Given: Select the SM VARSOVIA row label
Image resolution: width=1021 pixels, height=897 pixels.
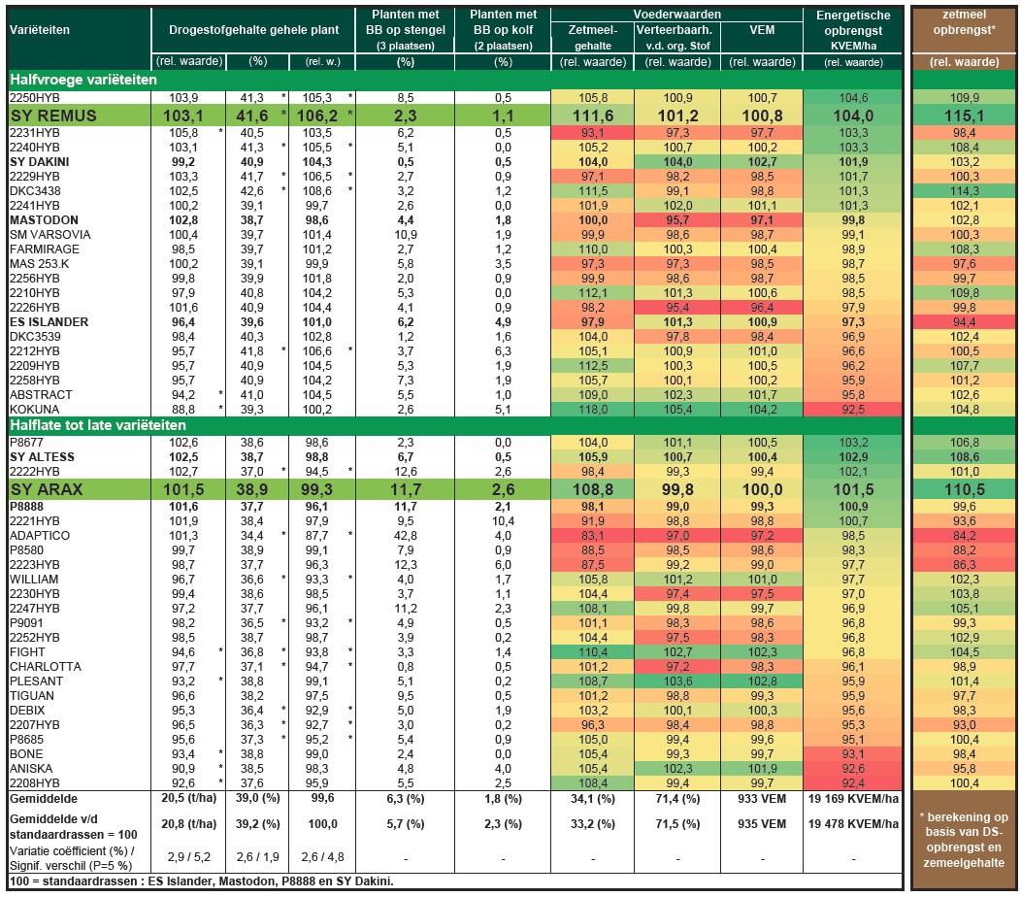Looking at the screenshot, I should coord(50,235).
